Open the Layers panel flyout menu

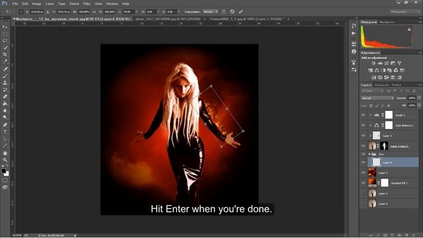420,85
